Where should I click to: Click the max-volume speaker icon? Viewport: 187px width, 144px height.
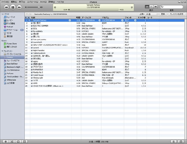[41, 7]
